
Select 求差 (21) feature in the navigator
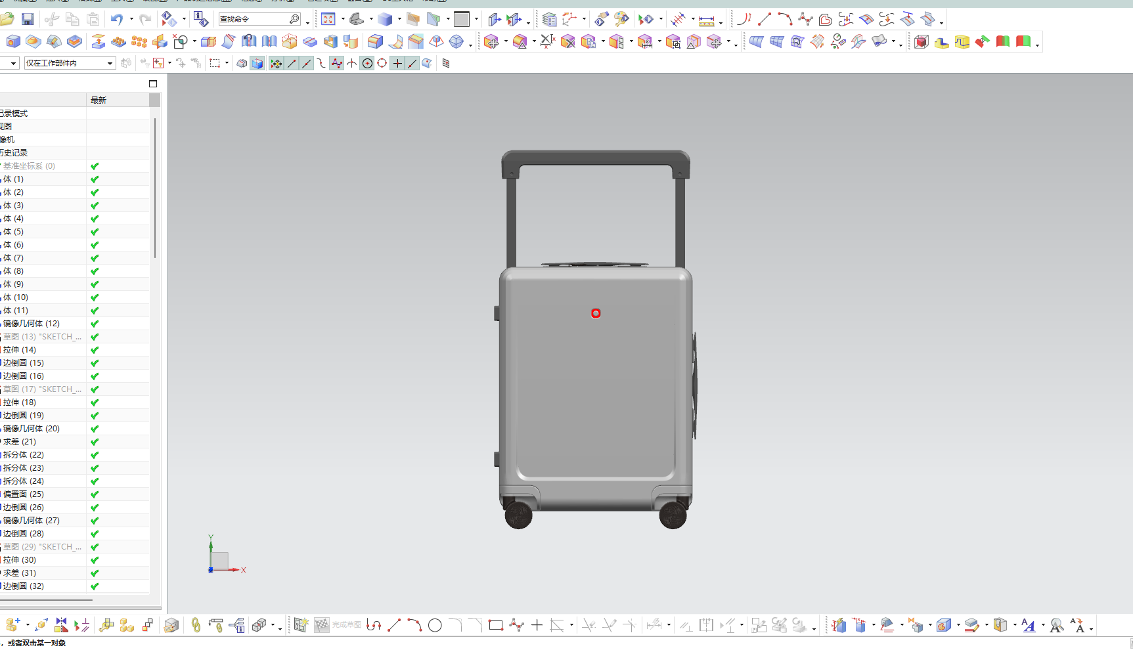coord(20,442)
